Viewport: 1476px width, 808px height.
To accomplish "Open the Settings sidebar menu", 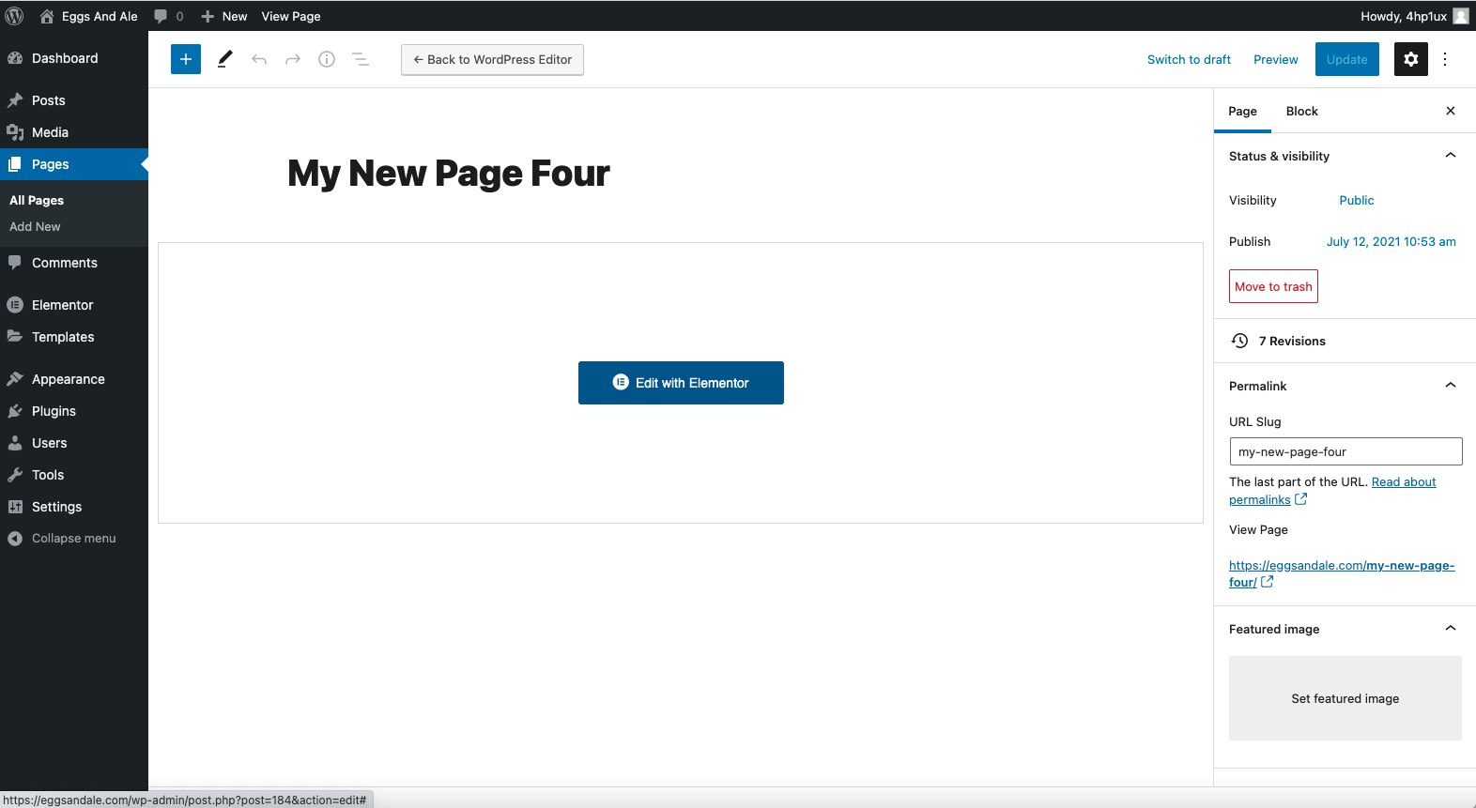I will [74, 507].
